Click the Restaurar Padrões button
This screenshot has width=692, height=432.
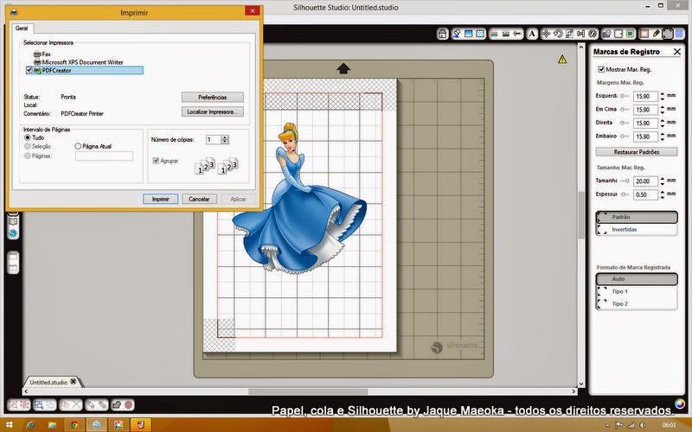[637, 152]
